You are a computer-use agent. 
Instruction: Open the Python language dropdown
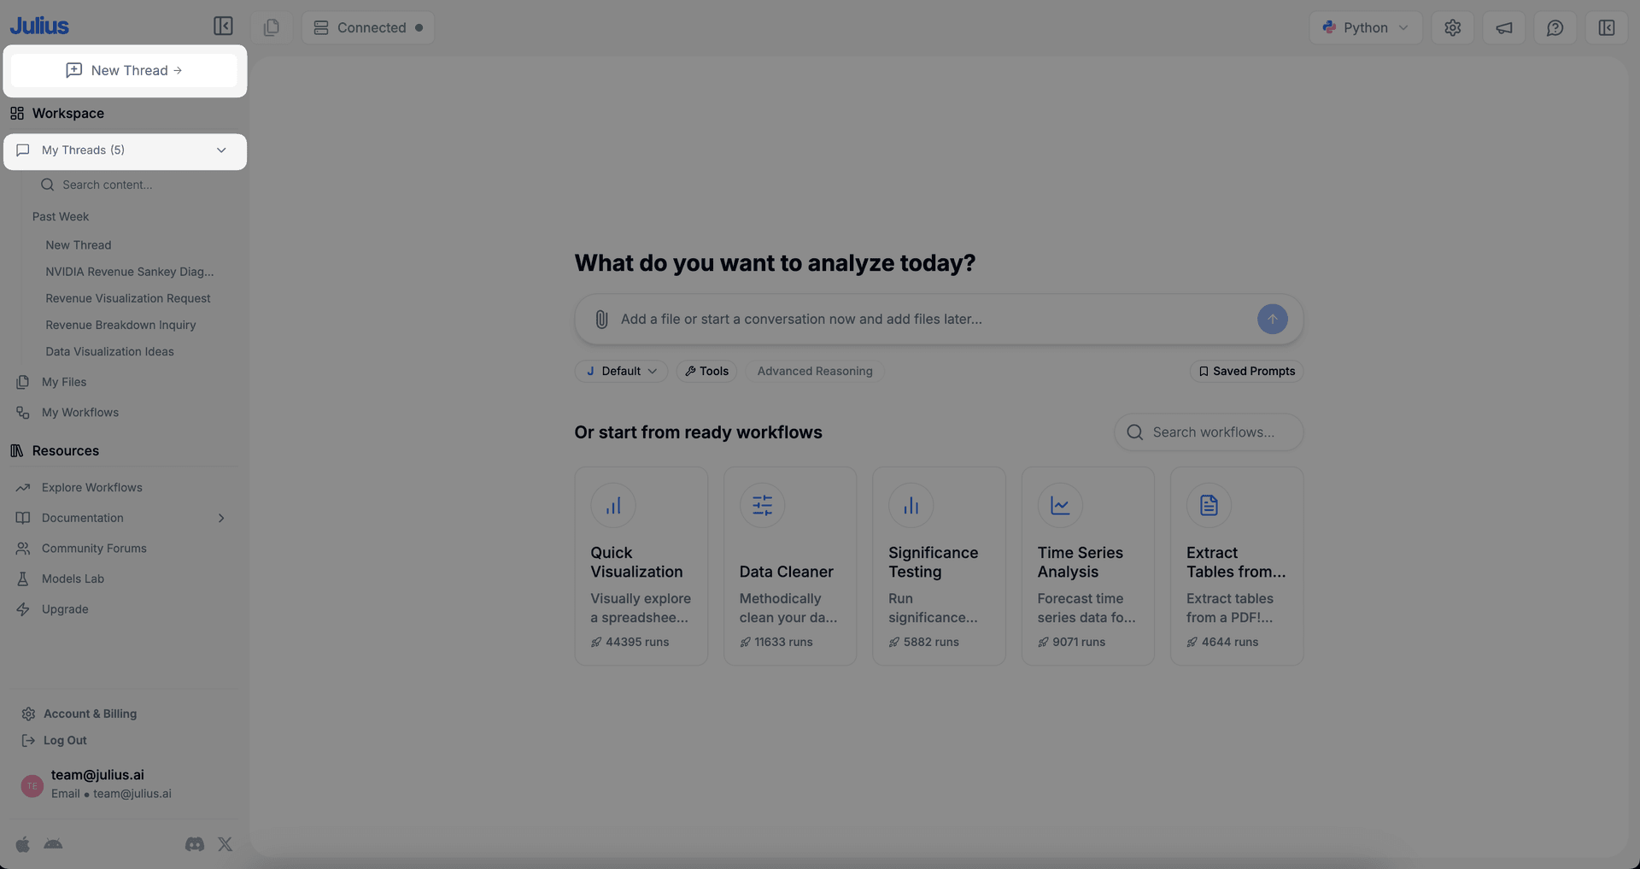[x=1365, y=28]
